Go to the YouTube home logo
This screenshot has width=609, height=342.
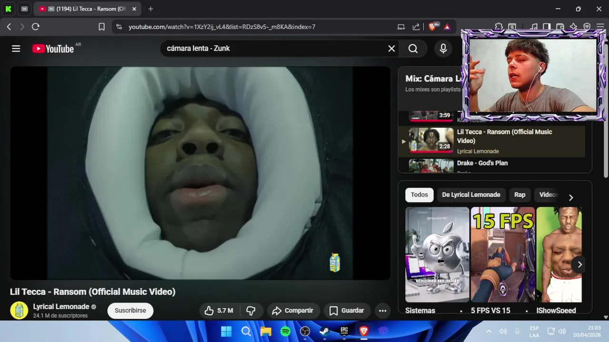[53, 48]
